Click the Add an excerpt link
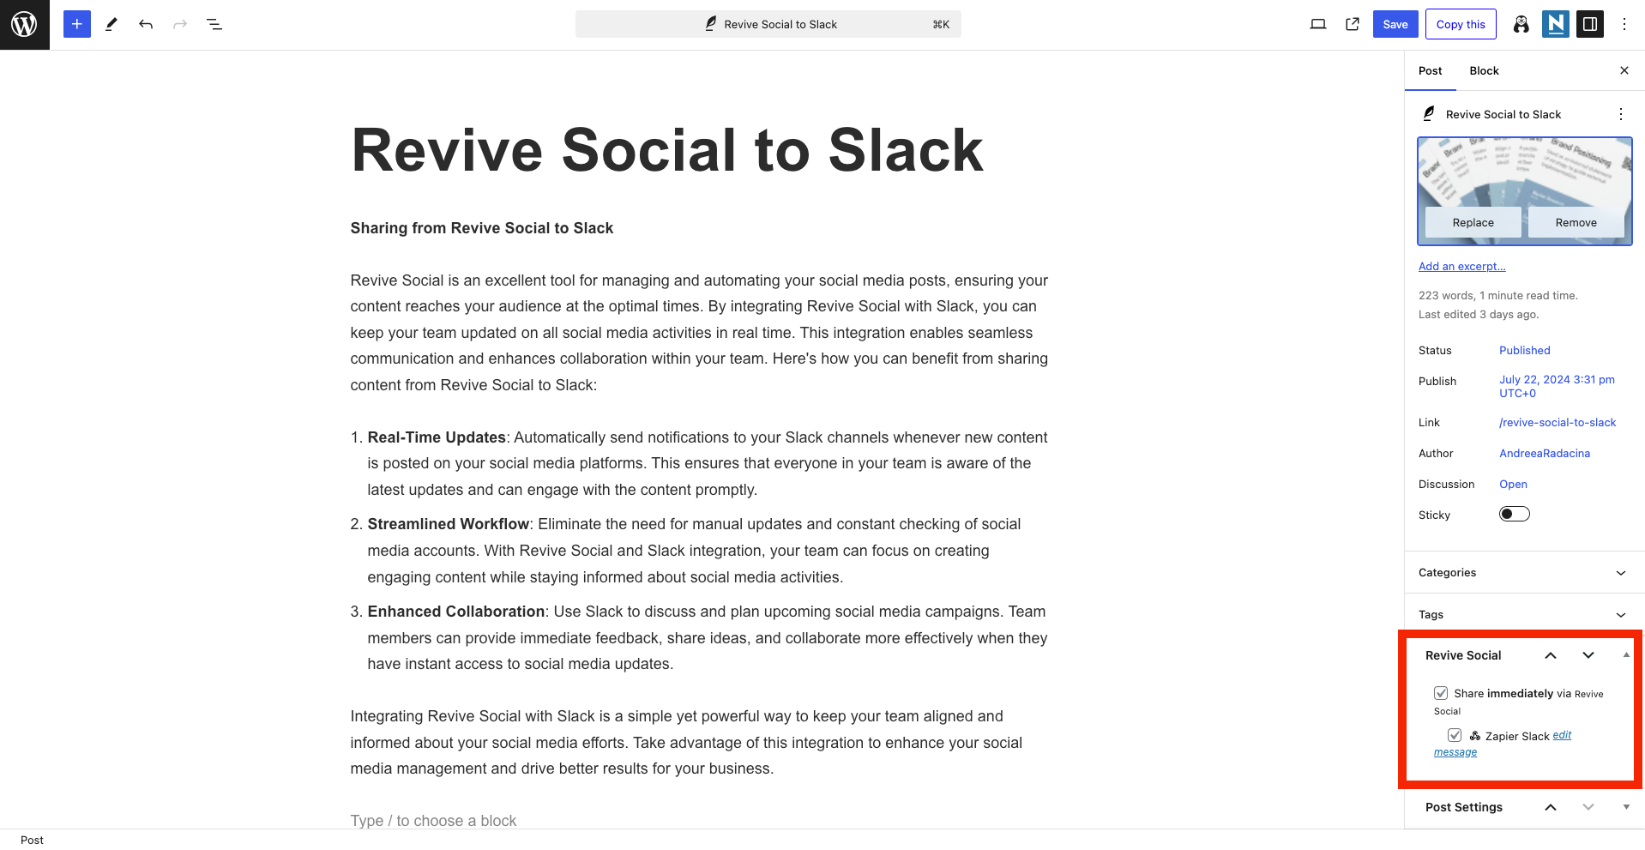 click(x=1461, y=267)
